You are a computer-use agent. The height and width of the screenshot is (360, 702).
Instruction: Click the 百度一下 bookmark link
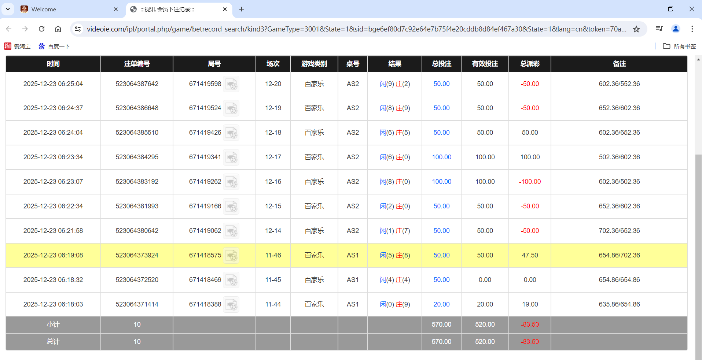point(54,46)
